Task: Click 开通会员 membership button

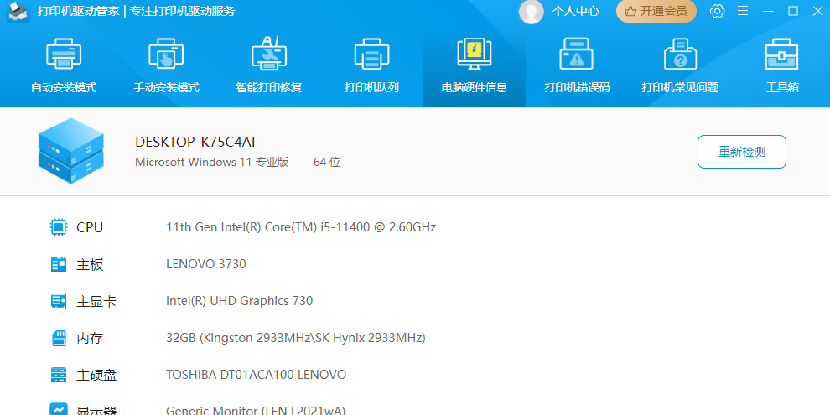Action: point(656,11)
